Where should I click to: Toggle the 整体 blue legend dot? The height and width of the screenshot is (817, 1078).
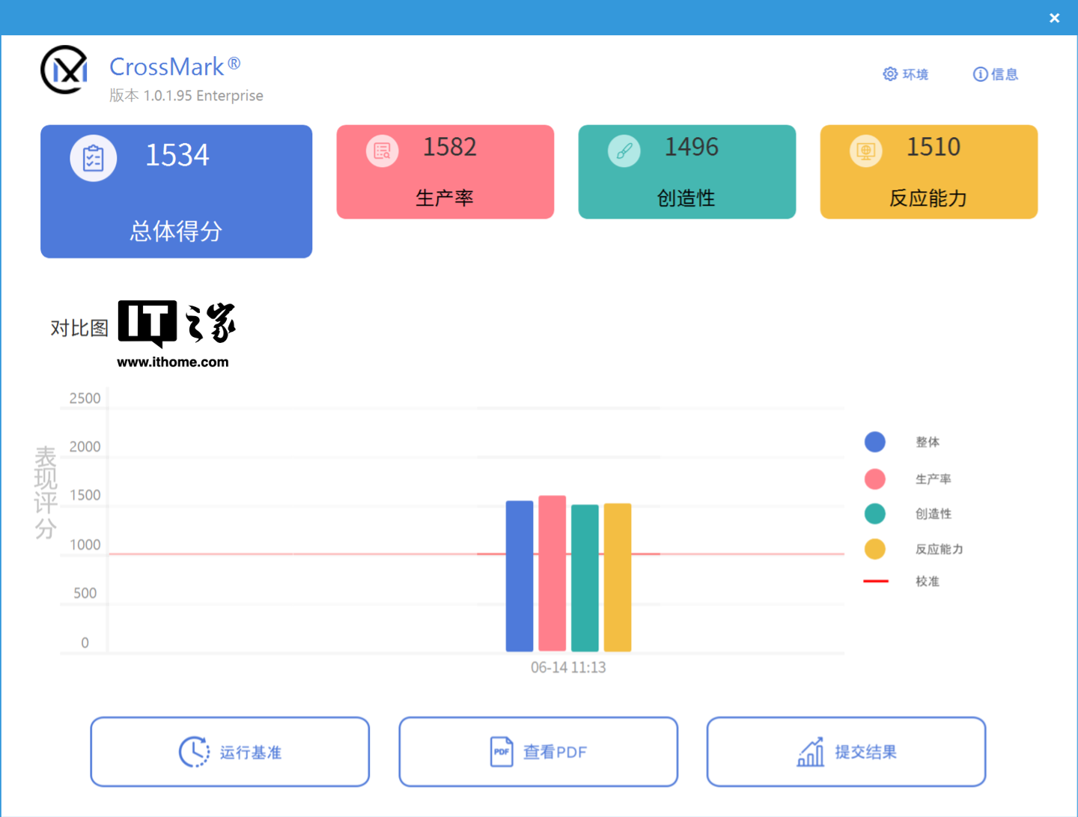tap(874, 442)
